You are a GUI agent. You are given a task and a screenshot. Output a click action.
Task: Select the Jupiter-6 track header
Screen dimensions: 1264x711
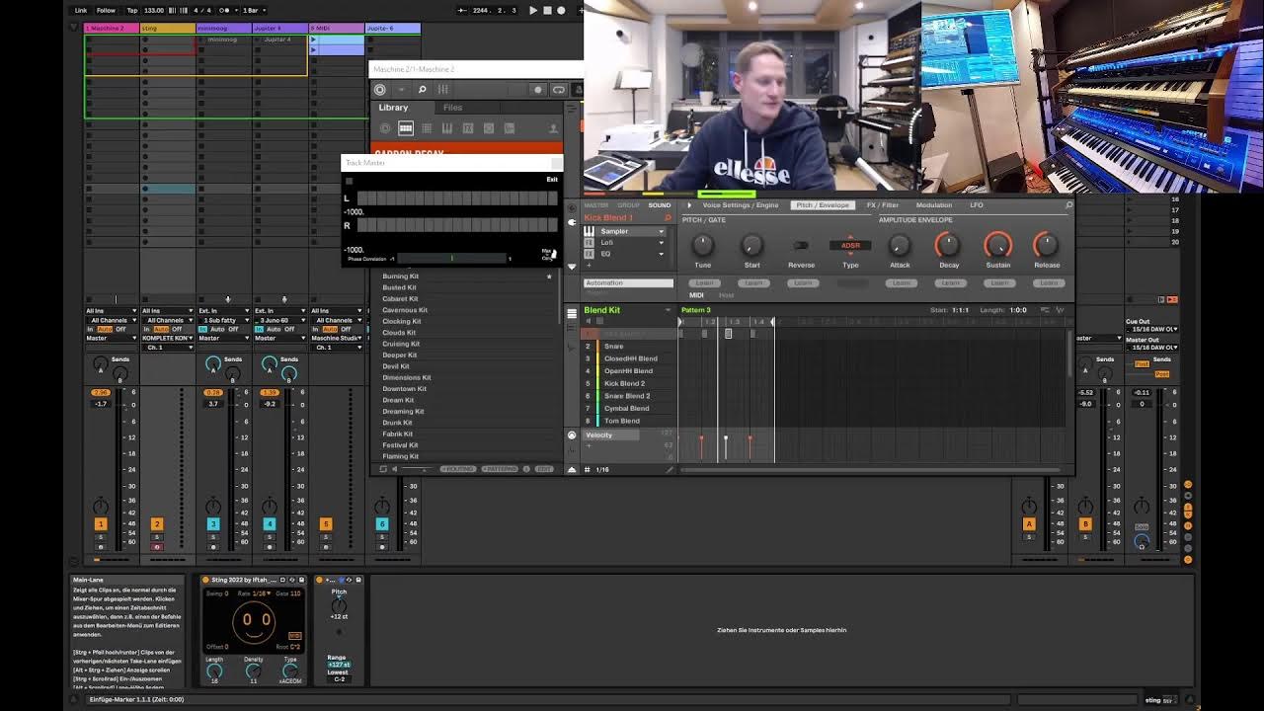pyautogui.click(x=393, y=28)
